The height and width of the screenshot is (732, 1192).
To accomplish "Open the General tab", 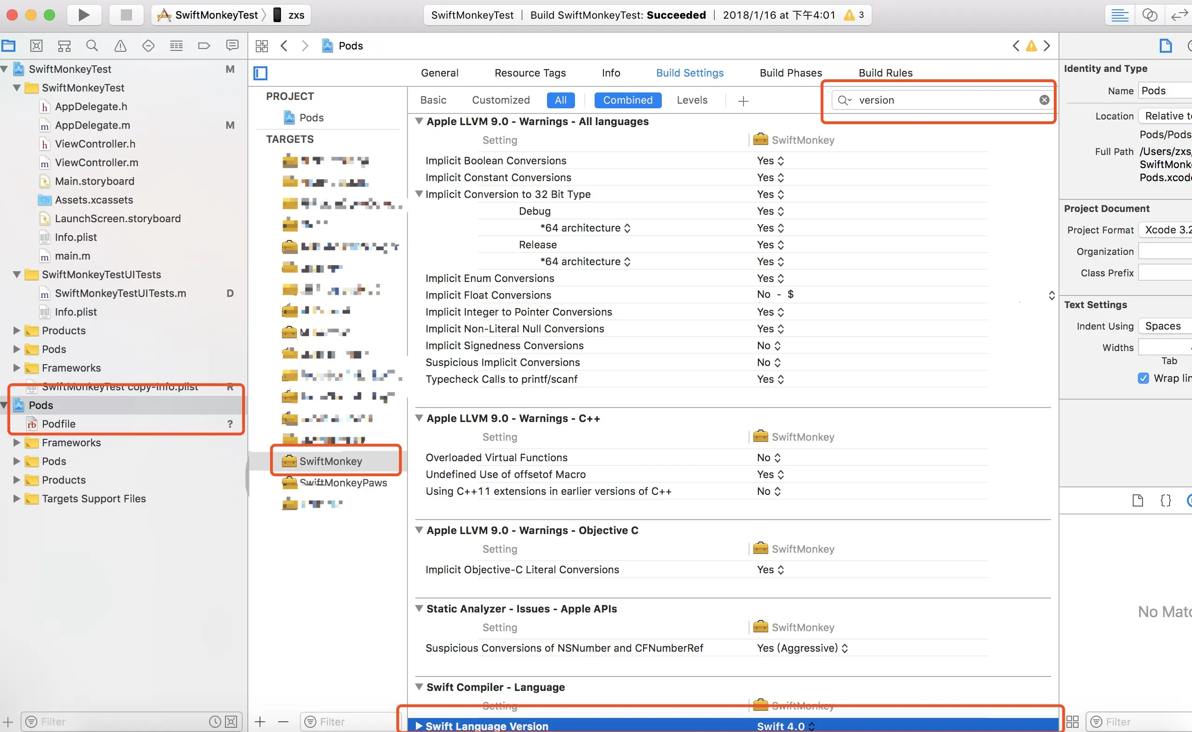I will click(440, 73).
